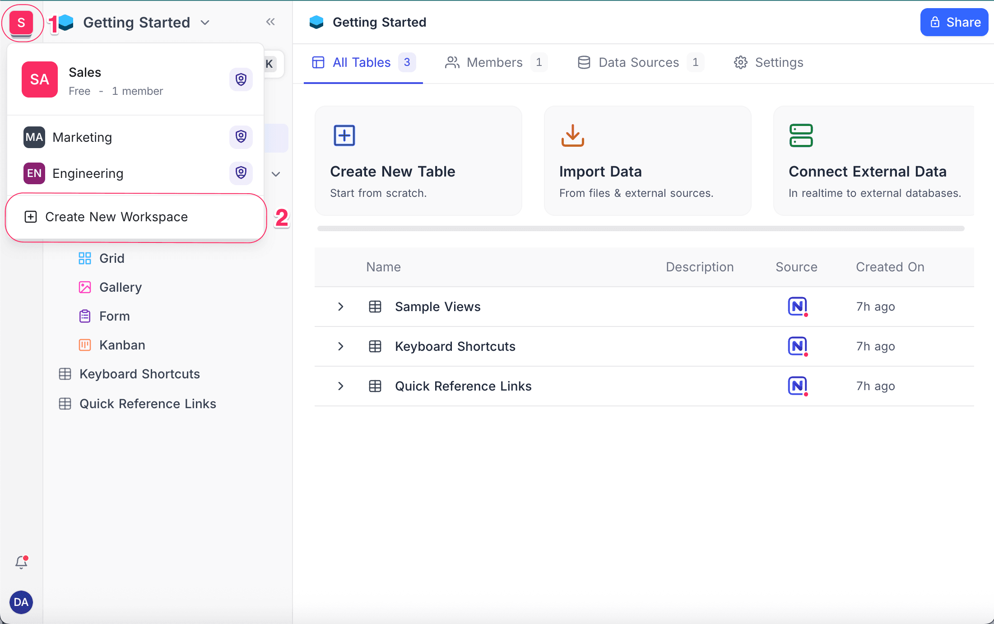
Task: Click the blue Share button
Action: point(954,22)
